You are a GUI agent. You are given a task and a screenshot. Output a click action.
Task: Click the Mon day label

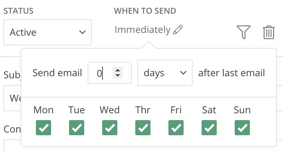click(x=43, y=110)
